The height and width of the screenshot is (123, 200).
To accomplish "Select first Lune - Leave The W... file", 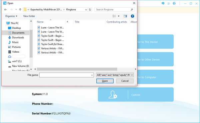I will click(x=51, y=28).
